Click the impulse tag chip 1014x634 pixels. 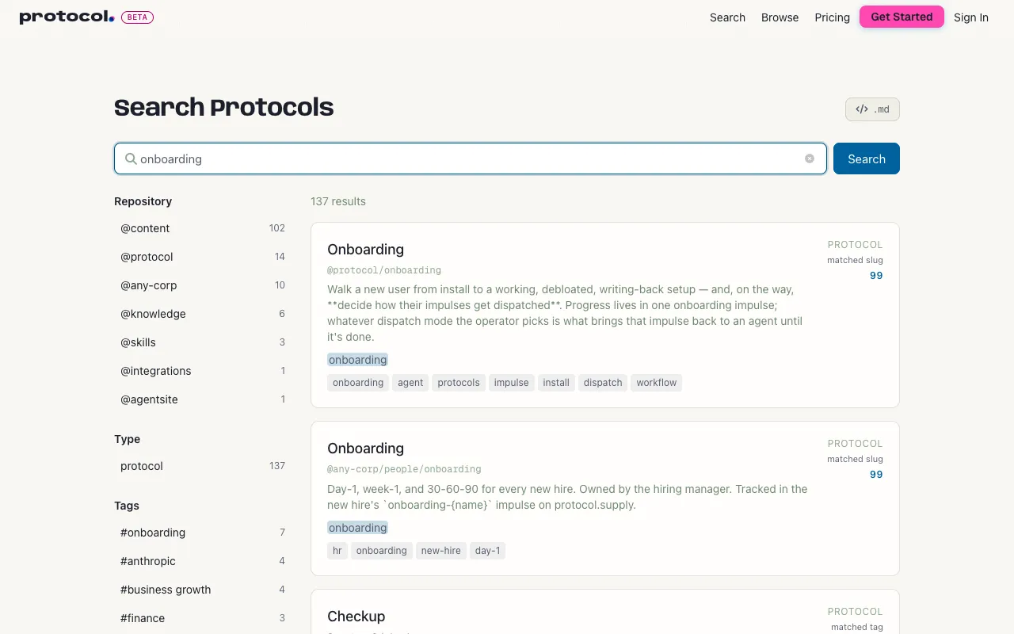click(511, 383)
